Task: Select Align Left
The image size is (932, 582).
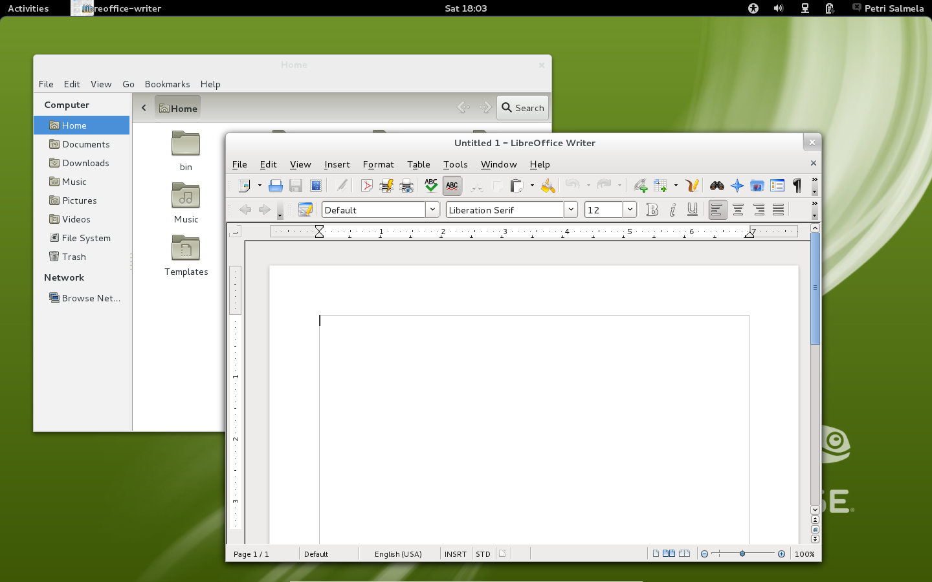Action: [x=717, y=210]
